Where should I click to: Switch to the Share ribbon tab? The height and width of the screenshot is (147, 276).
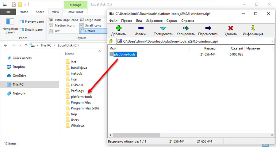[x=40, y=12]
